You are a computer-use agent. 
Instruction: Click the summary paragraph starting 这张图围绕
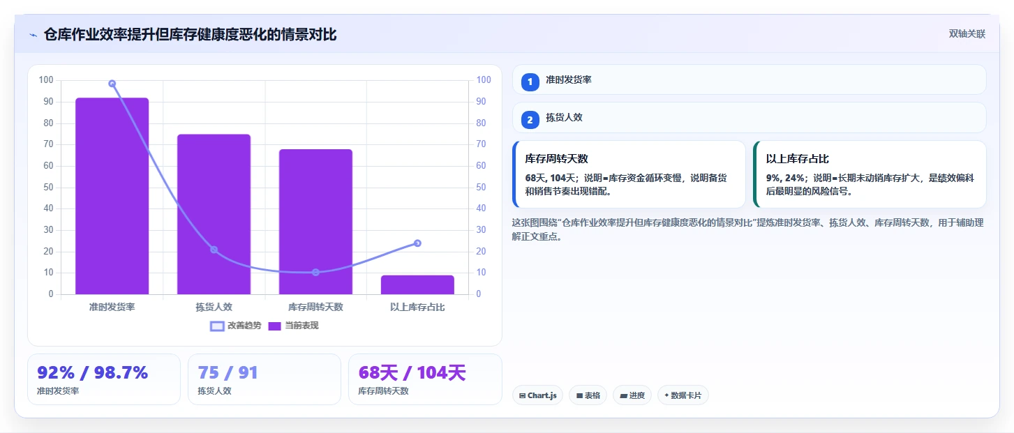click(747, 229)
